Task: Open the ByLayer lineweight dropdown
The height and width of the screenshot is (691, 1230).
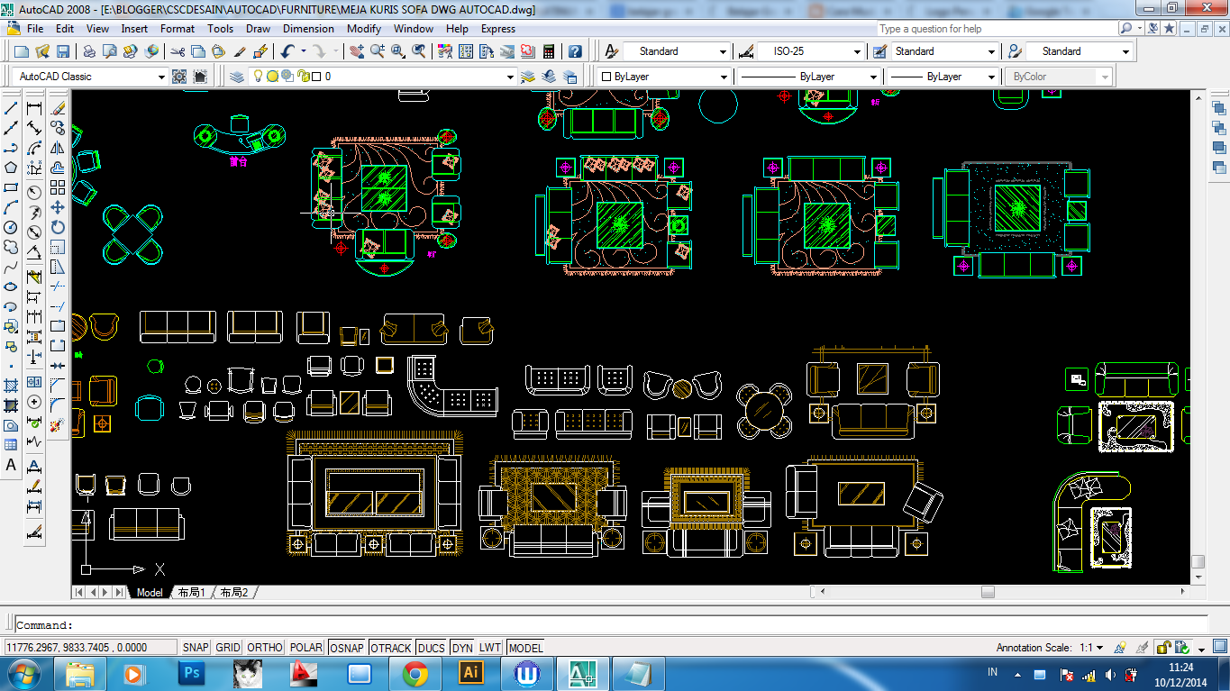Action: 991,77
